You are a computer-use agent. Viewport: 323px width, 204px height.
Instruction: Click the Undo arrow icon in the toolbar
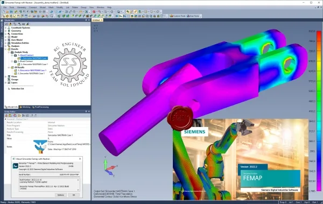click(40, 12)
